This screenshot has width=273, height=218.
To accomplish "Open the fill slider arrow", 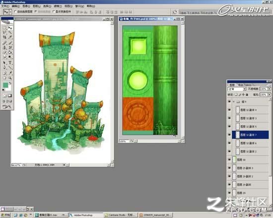I will click(x=270, y=95).
